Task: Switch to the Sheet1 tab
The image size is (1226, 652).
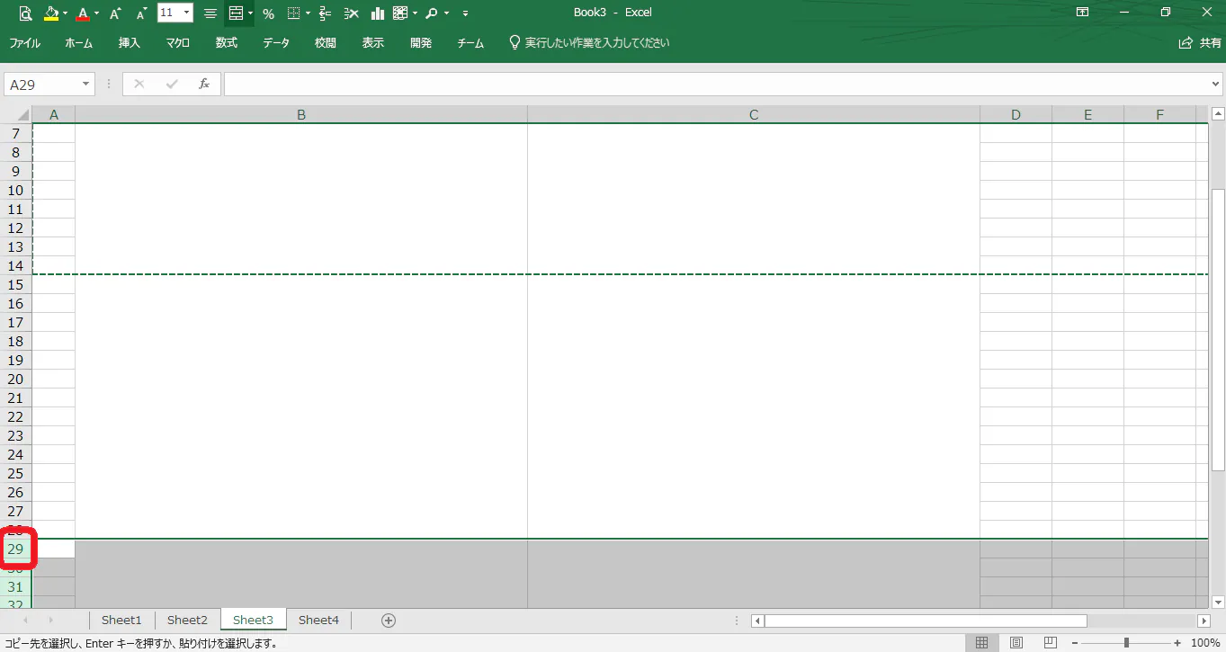Action: 121,621
